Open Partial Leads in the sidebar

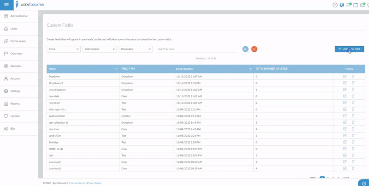pyautogui.click(x=19, y=41)
